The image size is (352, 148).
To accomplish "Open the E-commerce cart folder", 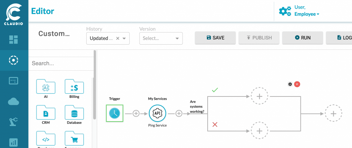I will pyautogui.click(x=74, y=139).
